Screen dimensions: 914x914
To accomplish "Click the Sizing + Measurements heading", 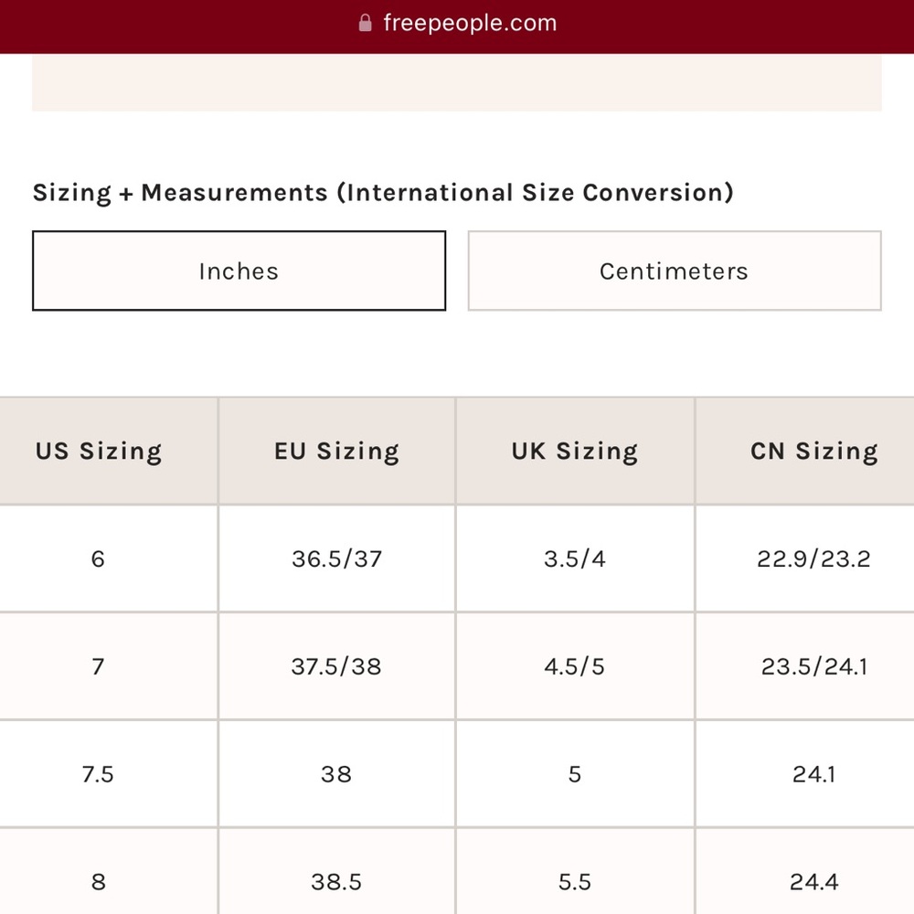I will pyautogui.click(x=383, y=193).
